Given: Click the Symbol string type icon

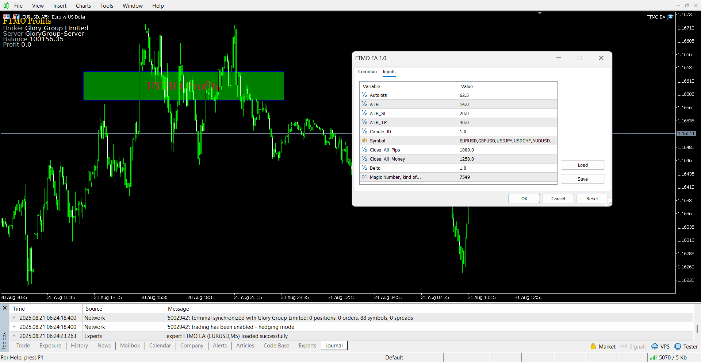Looking at the screenshot, I should pos(364,140).
